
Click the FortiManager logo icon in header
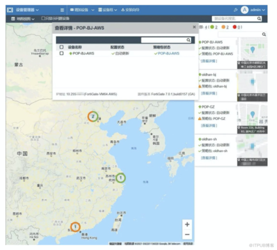pyautogui.click(x=10, y=10)
